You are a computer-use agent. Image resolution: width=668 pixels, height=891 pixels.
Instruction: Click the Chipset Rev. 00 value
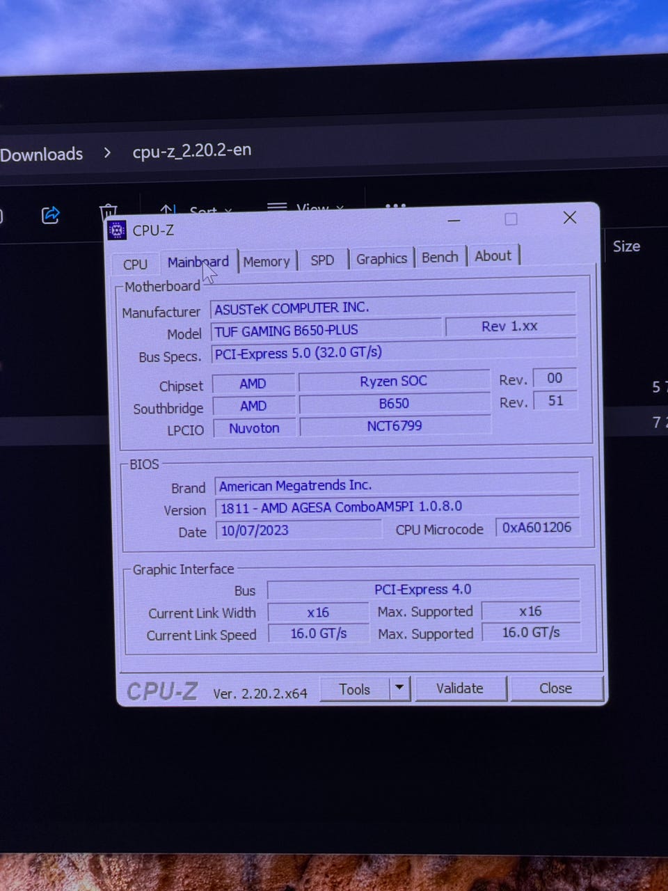point(555,378)
